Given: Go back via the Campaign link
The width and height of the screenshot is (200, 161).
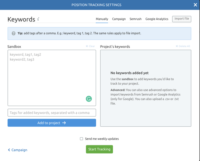Looking at the screenshot, I should [x=18, y=150].
